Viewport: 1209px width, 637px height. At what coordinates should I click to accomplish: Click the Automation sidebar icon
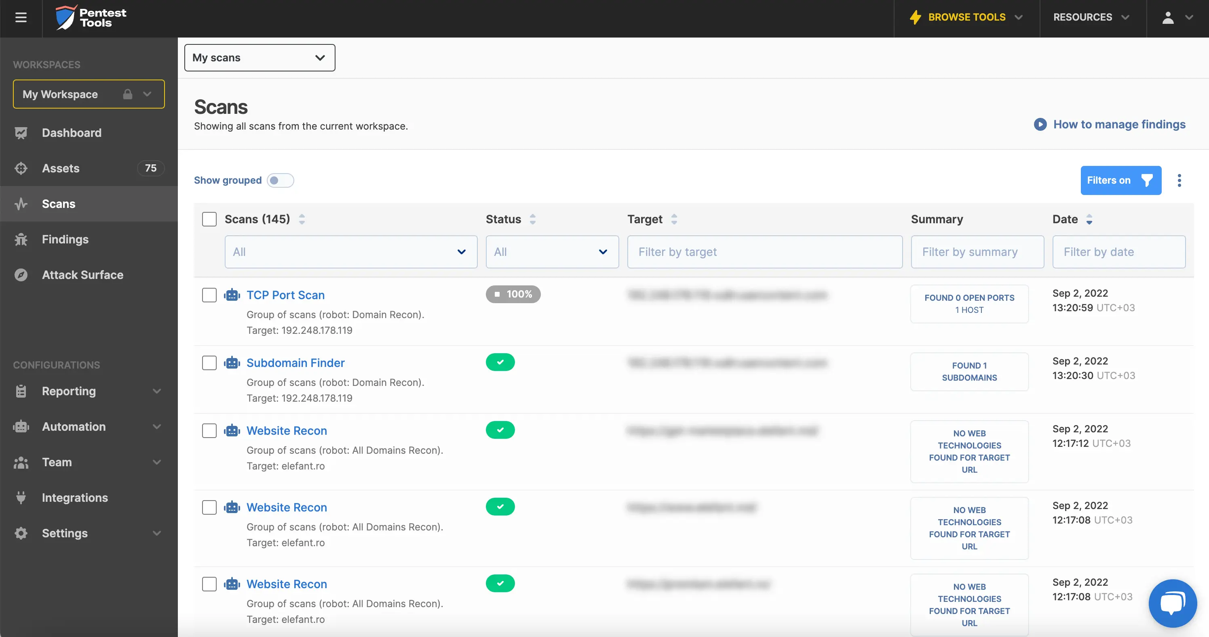click(x=21, y=426)
